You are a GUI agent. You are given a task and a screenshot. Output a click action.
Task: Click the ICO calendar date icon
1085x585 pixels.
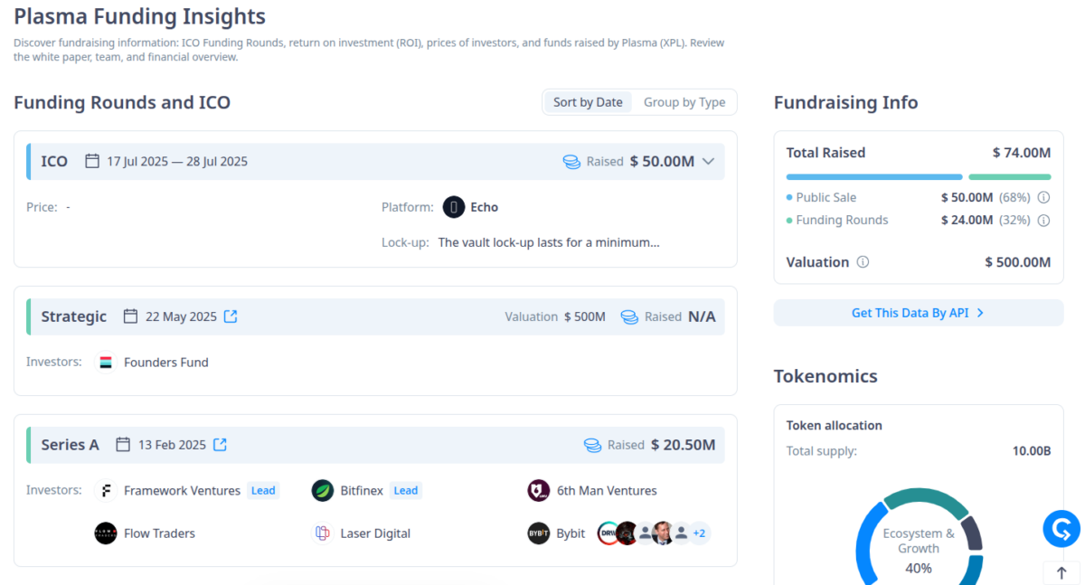[92, 161]
